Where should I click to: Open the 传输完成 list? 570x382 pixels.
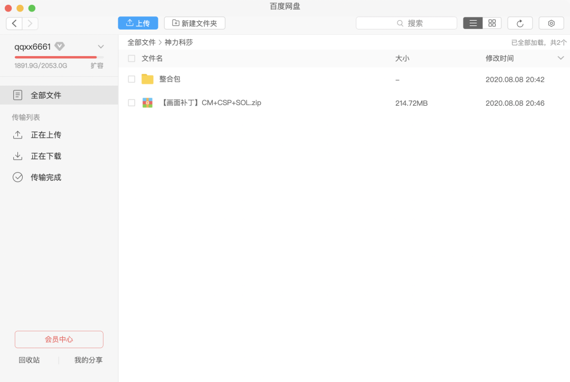[46, 178]
